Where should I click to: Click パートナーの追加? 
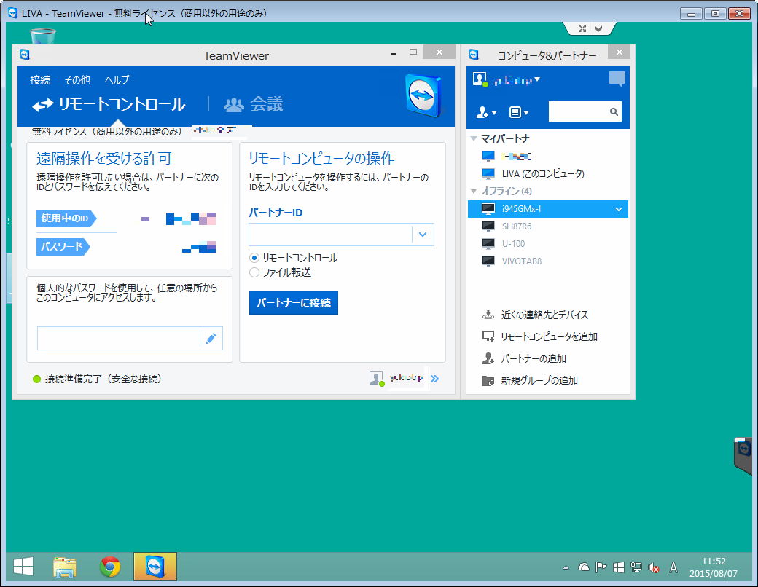tap(534, 358)
